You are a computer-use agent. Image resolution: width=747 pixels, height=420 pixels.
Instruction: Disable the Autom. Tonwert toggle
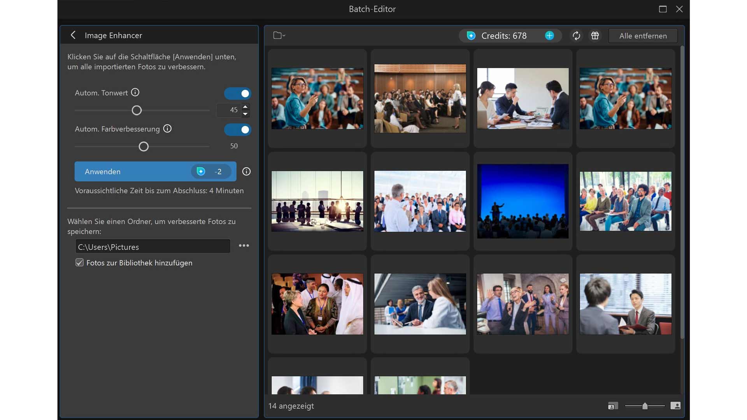tap(237, 93)
